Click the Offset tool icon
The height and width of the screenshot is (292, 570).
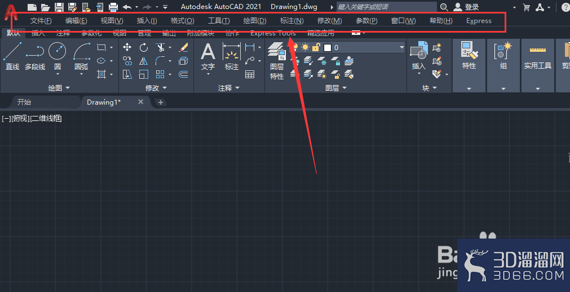pos(184,74)
